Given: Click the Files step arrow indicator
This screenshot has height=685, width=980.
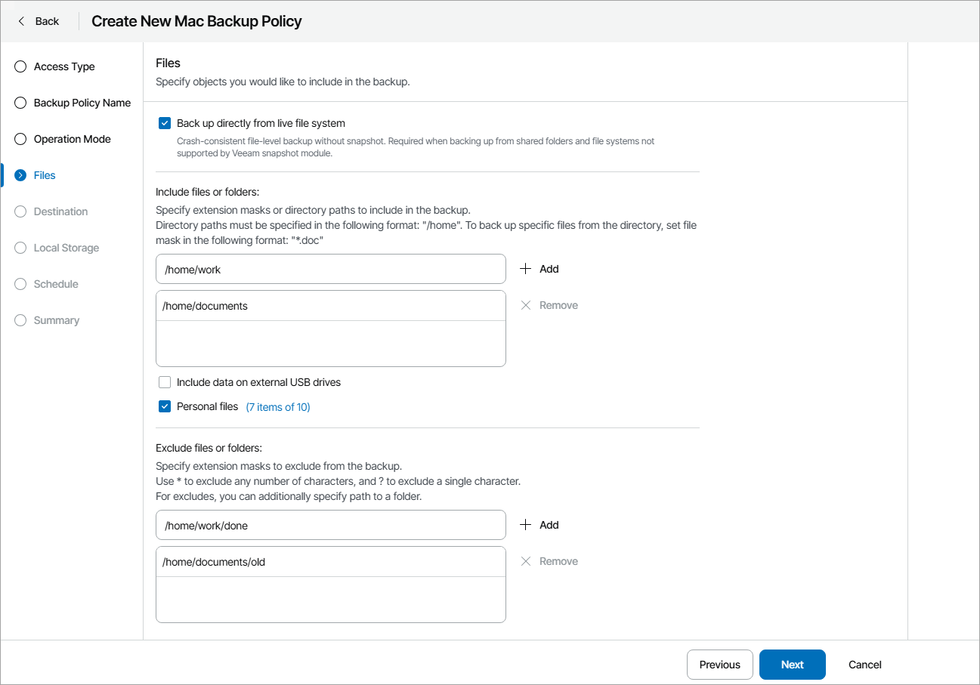Looking at the screenshot, I should click(x=20, y=175).
